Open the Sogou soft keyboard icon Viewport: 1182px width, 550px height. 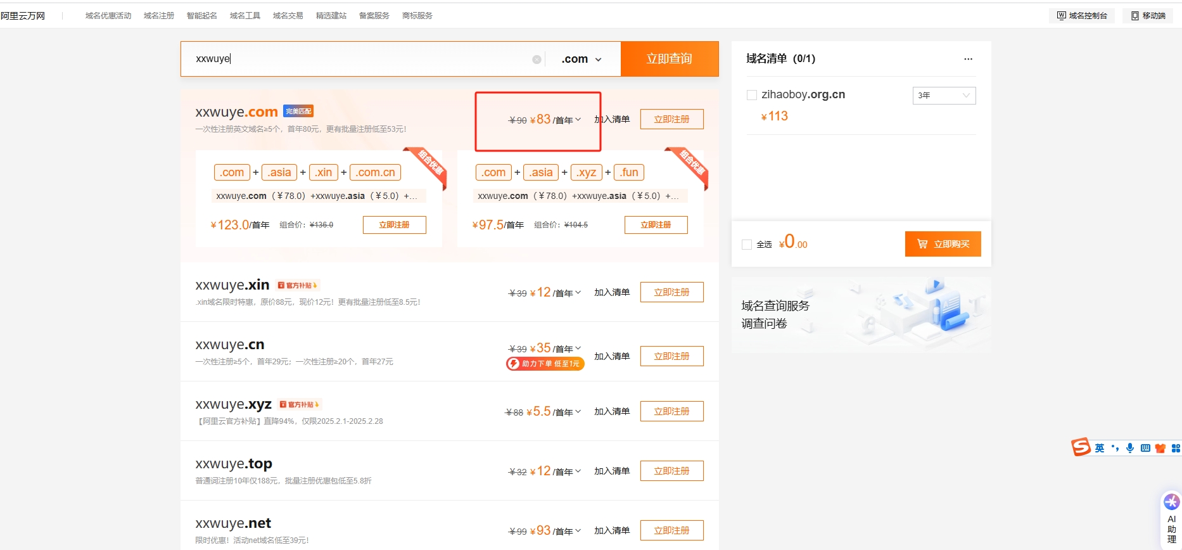coord(1145,448)
